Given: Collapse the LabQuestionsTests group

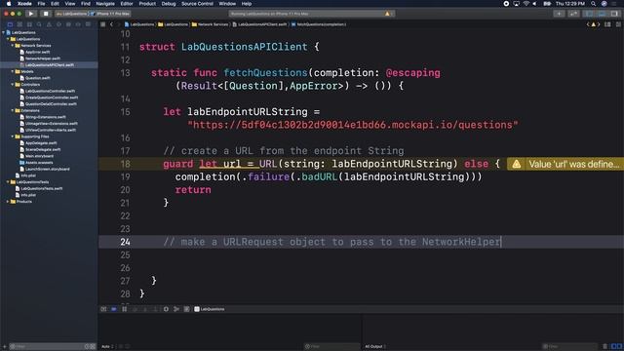Looking at the screenshot, I should coord(8,182).
